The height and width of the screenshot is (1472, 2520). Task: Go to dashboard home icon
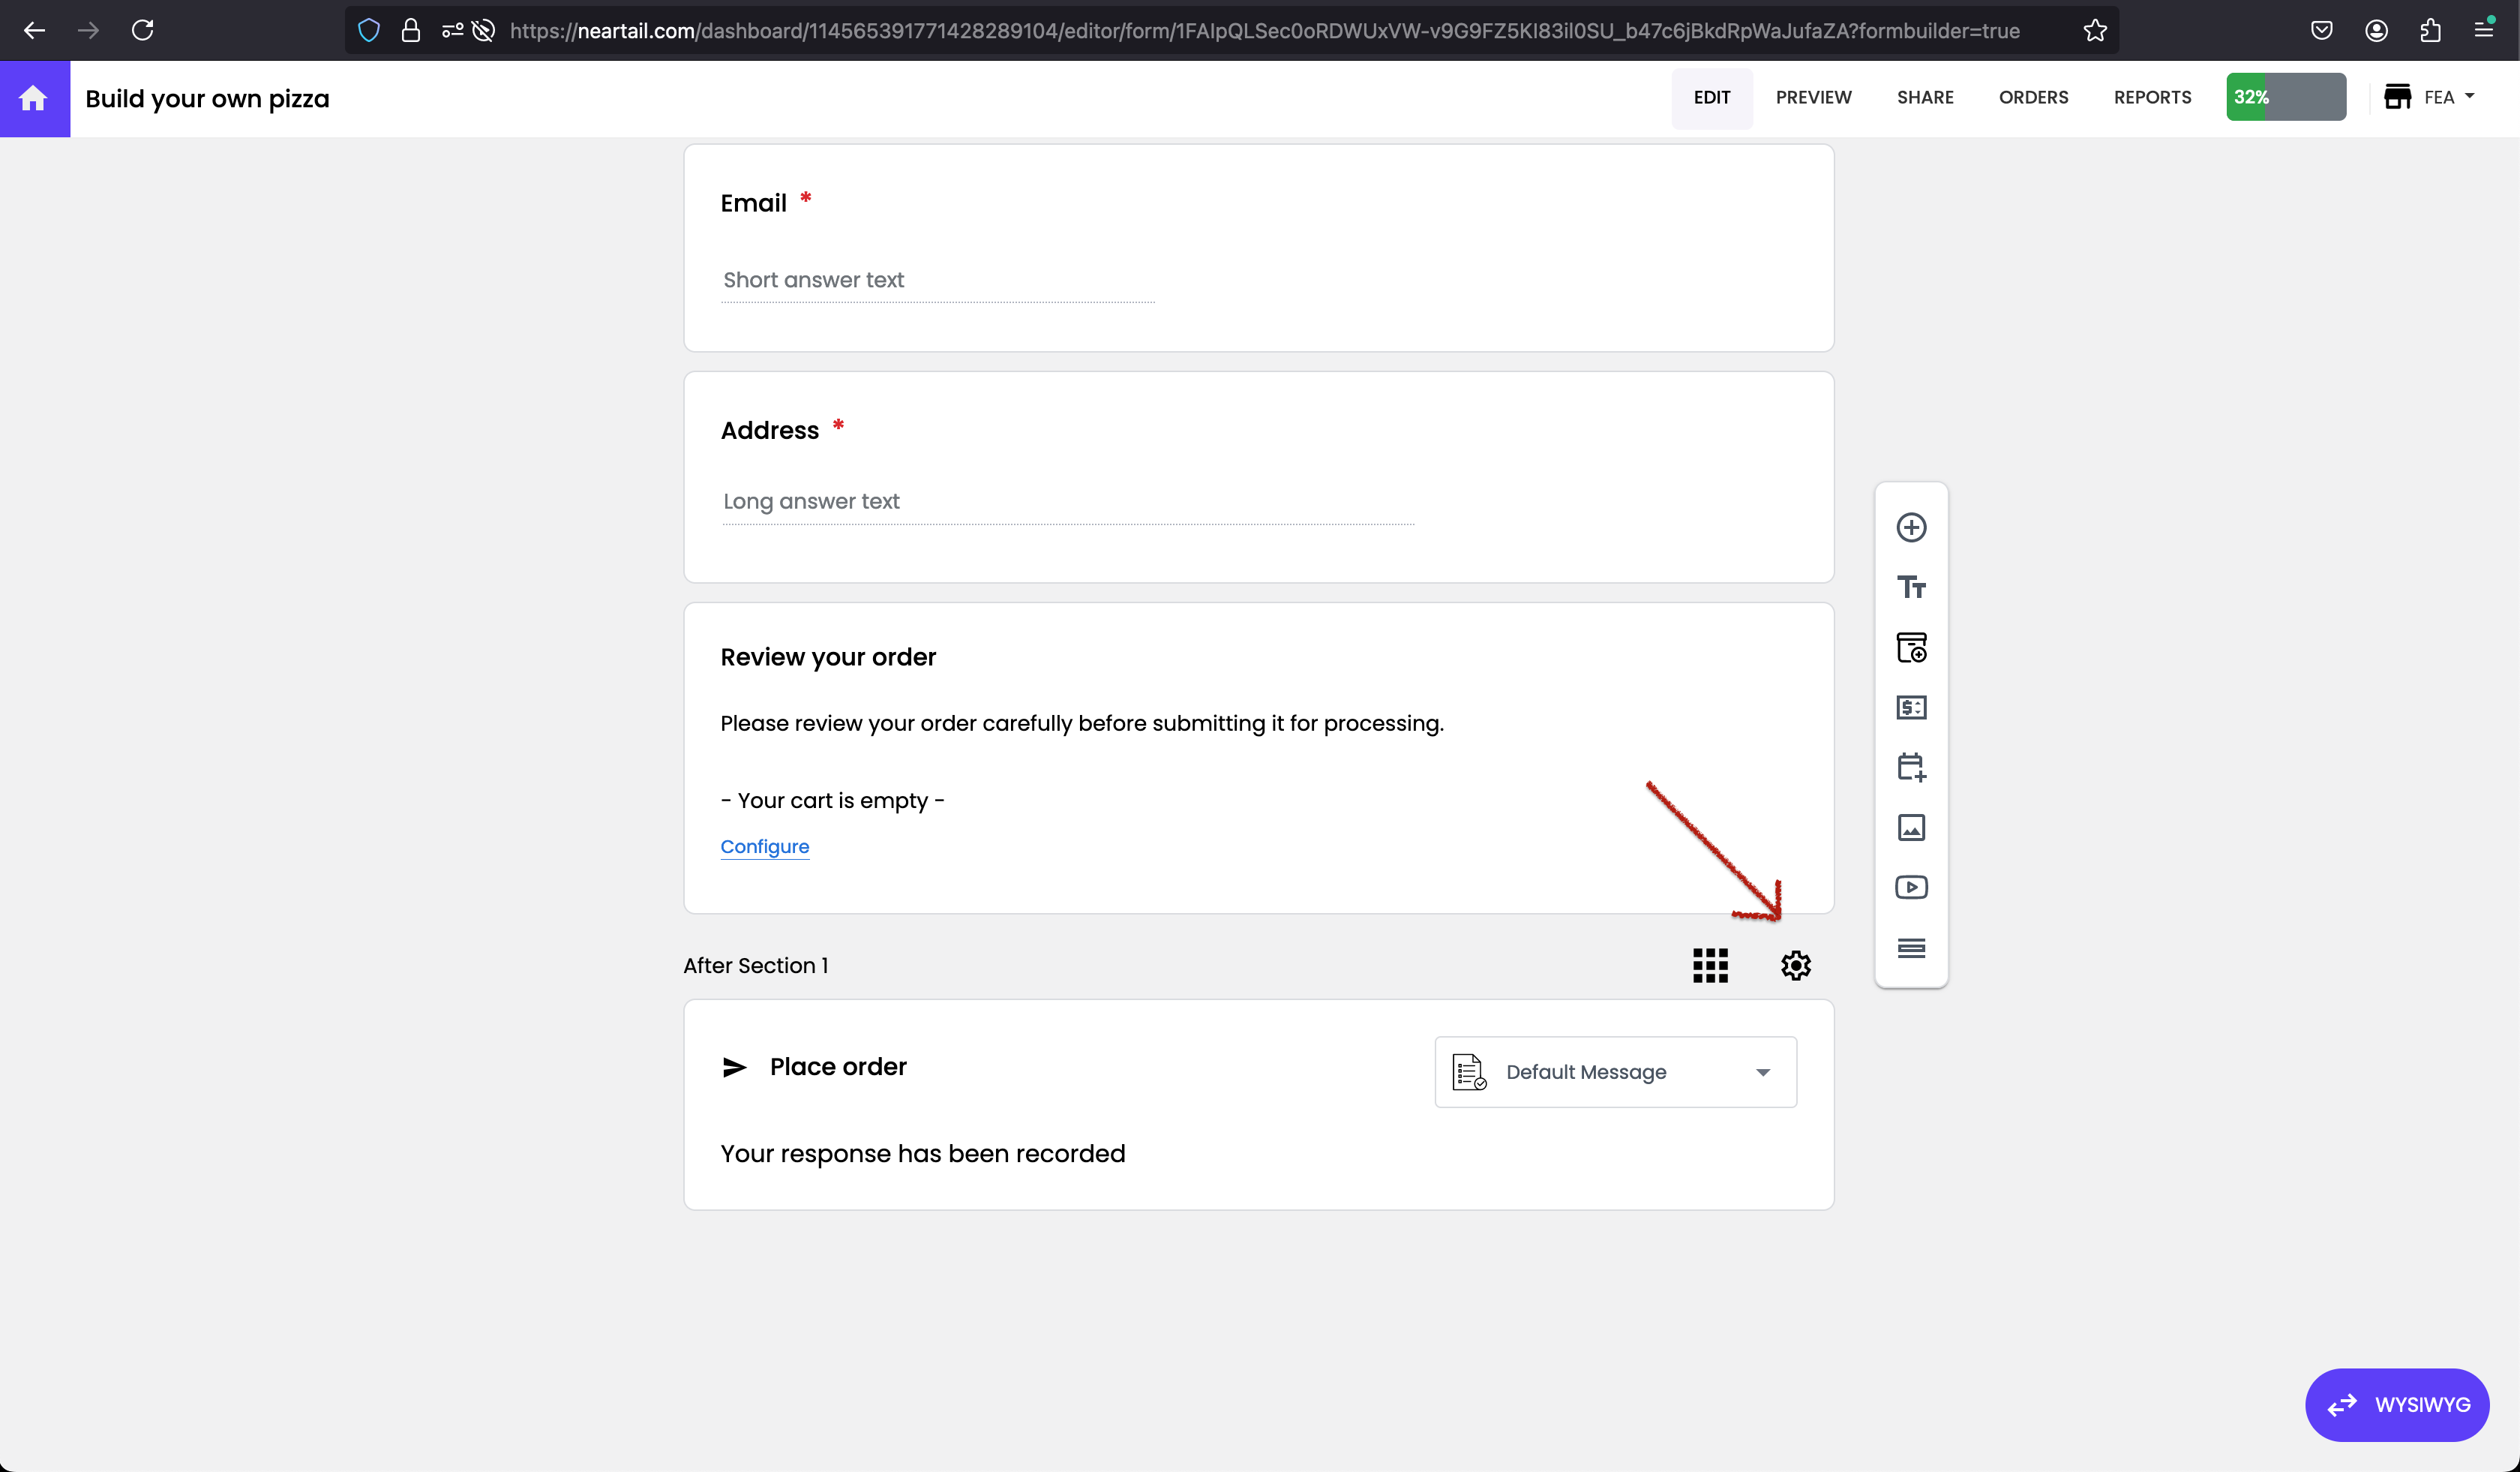34,98
